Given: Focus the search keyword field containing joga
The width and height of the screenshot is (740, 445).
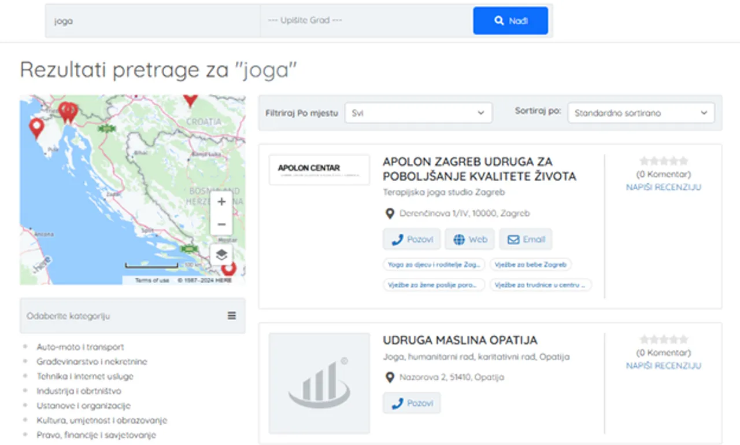Looking at the screenshot, I should click(153, 21).
